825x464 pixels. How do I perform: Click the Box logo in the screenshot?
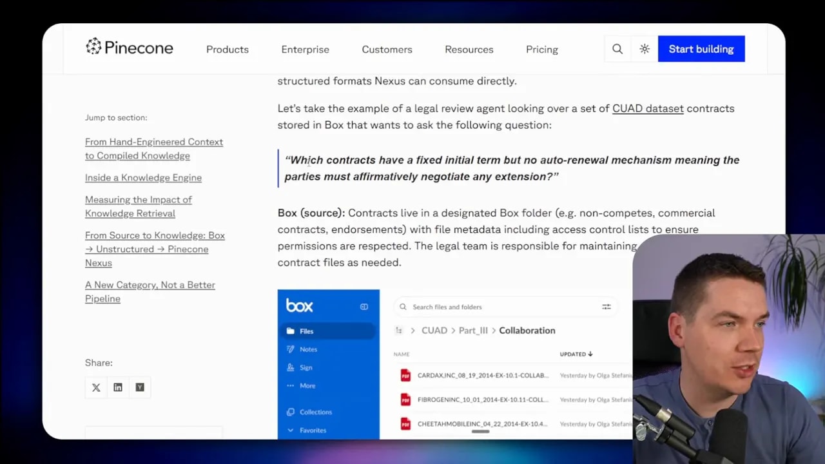(299, 305)
